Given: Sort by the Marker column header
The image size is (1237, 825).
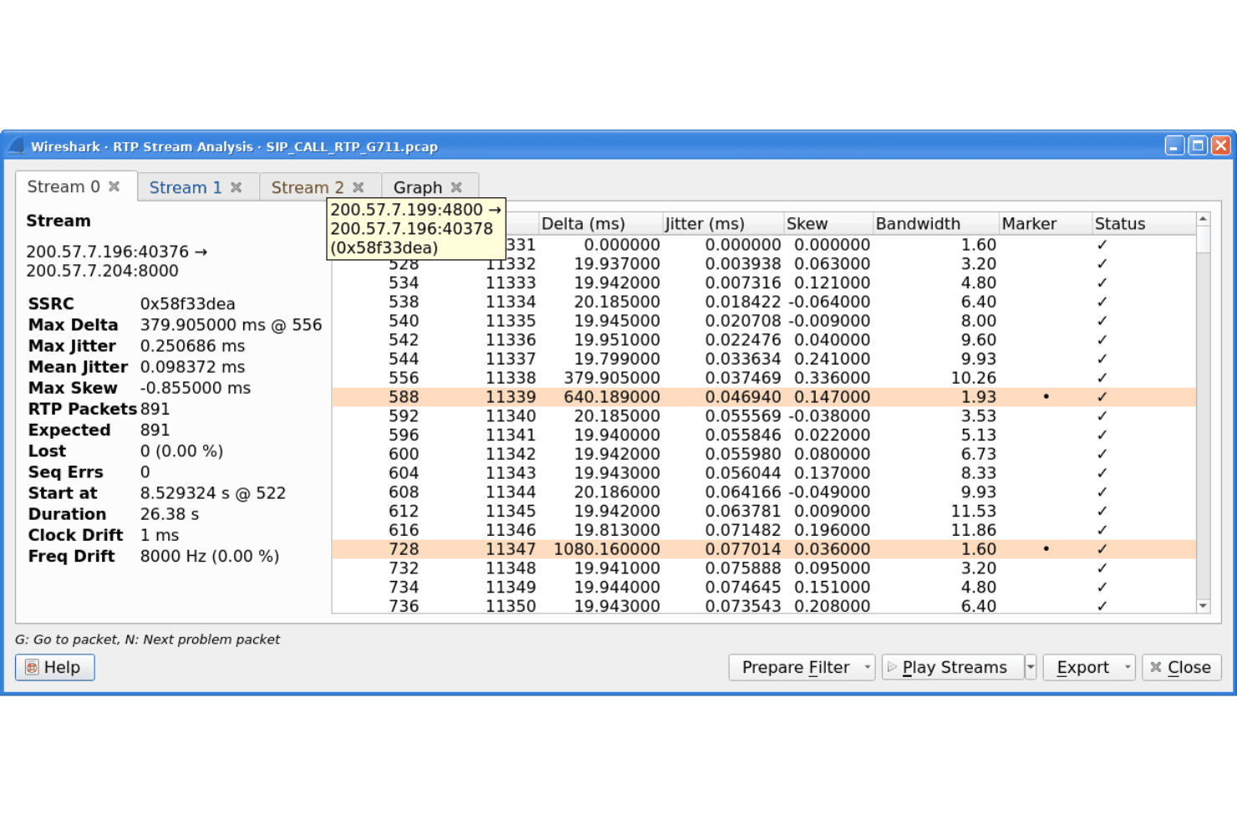Looking at the screenshot, I should coord(1046,224).
